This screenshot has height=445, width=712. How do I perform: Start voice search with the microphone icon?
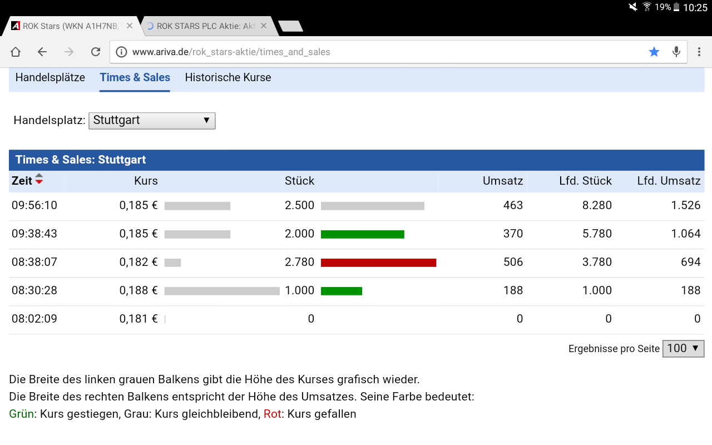click(x=676, y=51)
